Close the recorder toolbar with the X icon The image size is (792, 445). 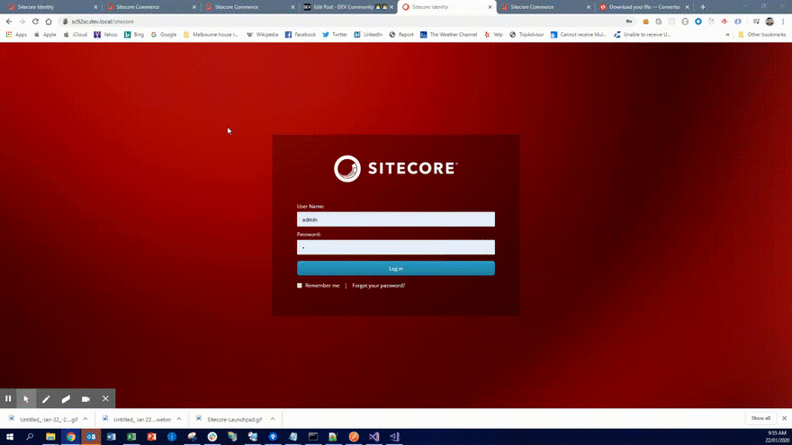[x=105, y=398]
